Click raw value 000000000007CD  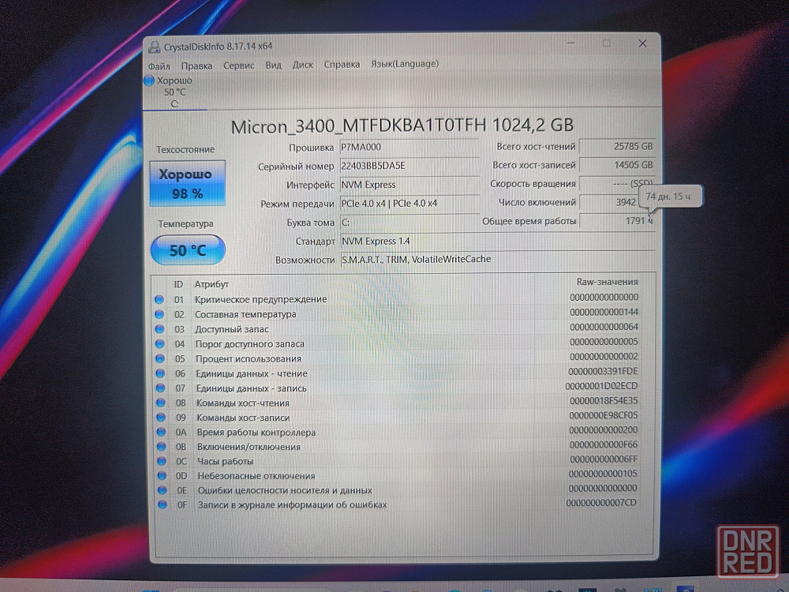[601, 503]
